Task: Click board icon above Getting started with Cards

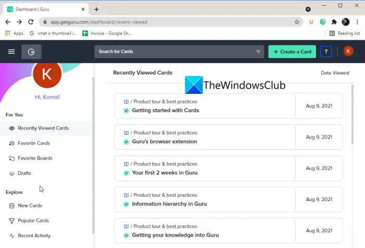Action: pyautogui.click(x=126, y=102)
